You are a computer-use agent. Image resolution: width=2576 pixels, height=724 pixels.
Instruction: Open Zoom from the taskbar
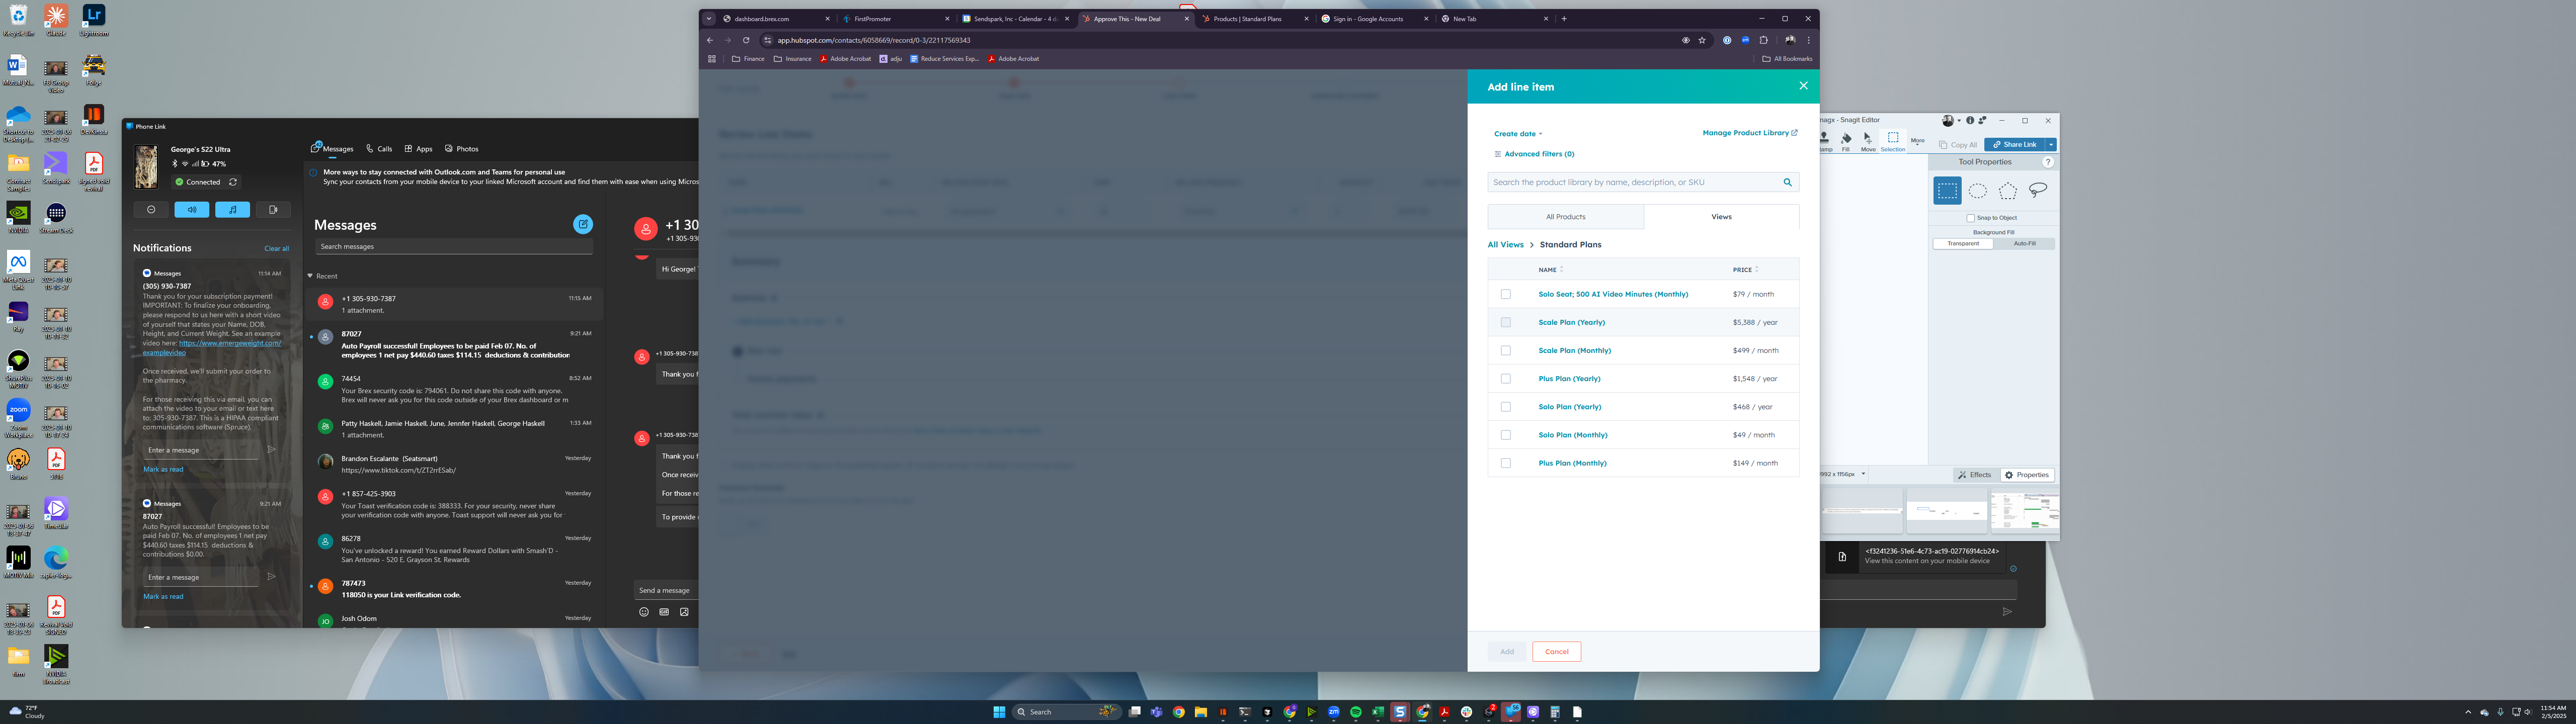tap(1334, 712)
